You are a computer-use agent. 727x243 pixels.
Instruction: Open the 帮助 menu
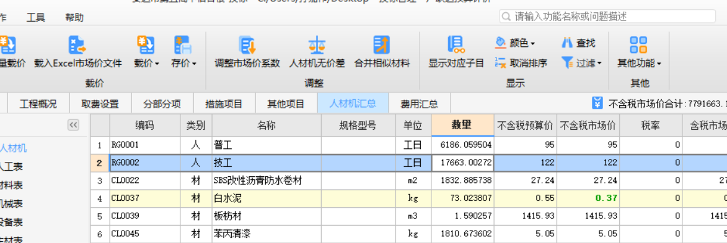coord(74,17)
